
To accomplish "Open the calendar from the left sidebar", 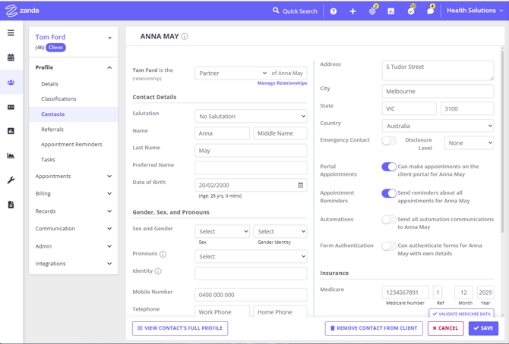I will coord(11,58).
